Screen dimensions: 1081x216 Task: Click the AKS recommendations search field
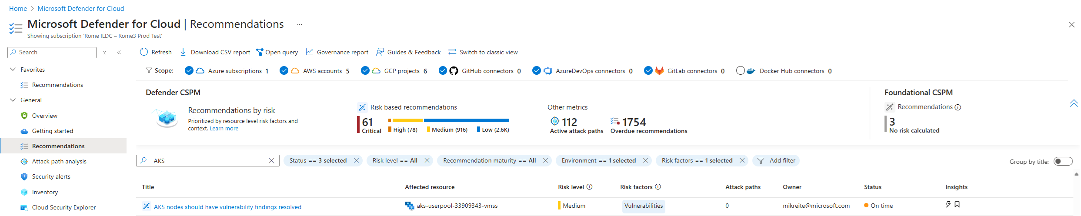[x=208, y=161]
